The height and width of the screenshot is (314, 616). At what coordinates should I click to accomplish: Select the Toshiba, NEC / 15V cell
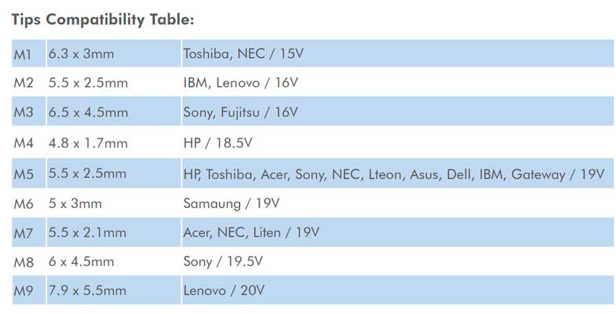click(398, 53)
